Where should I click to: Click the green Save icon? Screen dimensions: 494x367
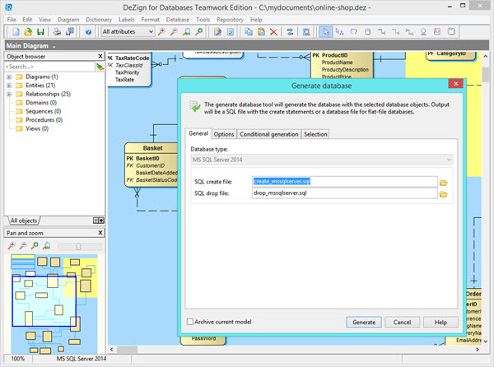click(x=40, y=32)
